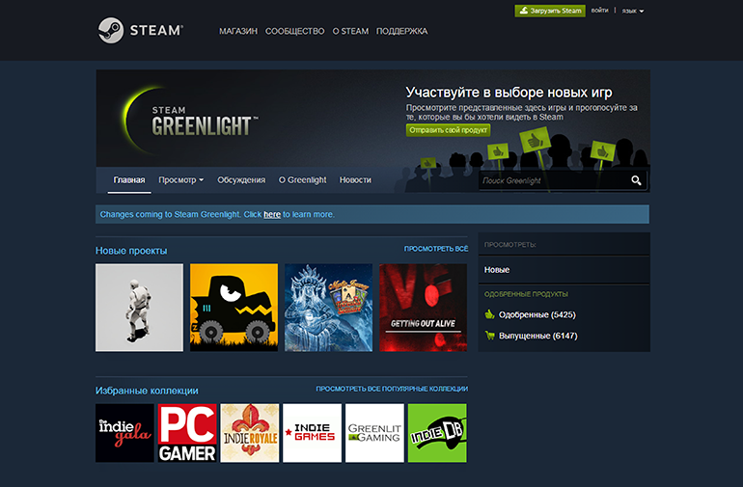Click the Избранные коллекции heading
The image size is (743, 487).
pos(147,391)
